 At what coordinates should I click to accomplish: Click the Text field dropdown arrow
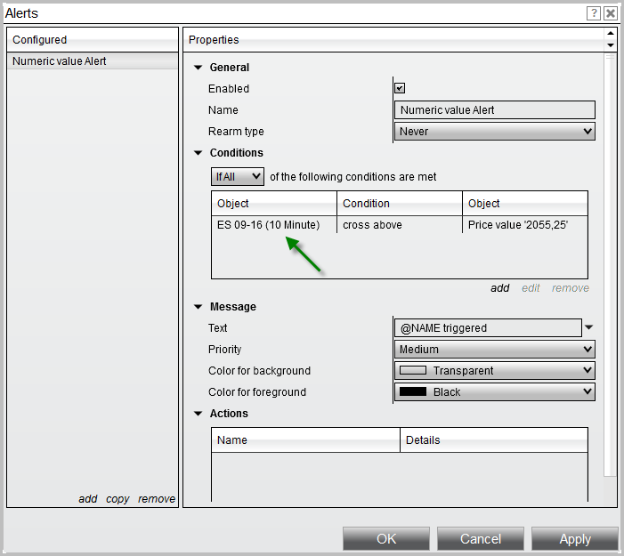pos(588,328)
